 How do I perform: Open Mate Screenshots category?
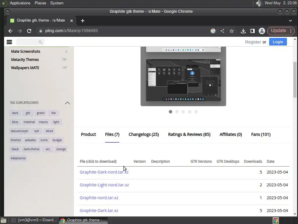point(26,51)
